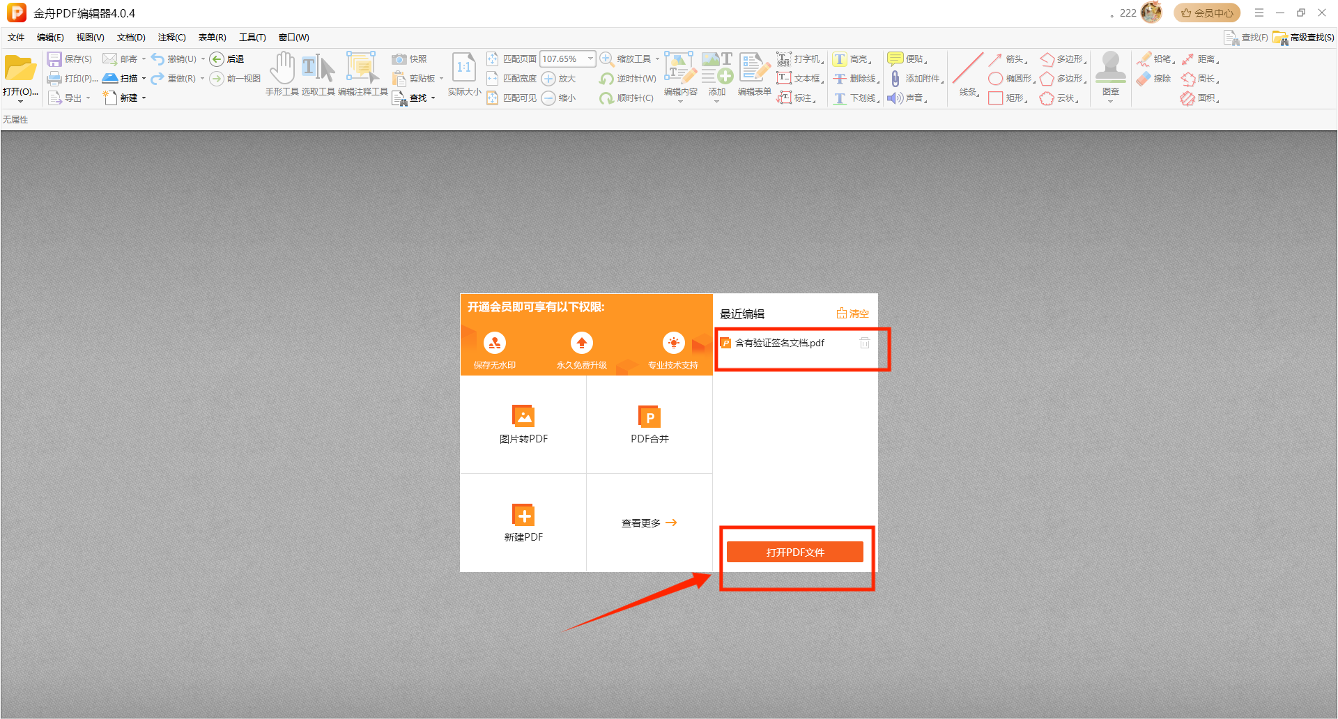Click 高级查找(S) advanced search
This screenshot has width=1338, height=719.
click(x=1304, y=38)
